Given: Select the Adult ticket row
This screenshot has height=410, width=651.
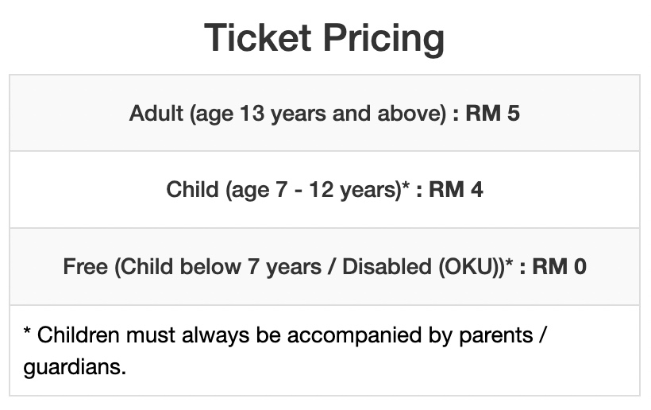Looking at the screenshot, I should pyautogui.click(x=325, y=113).
